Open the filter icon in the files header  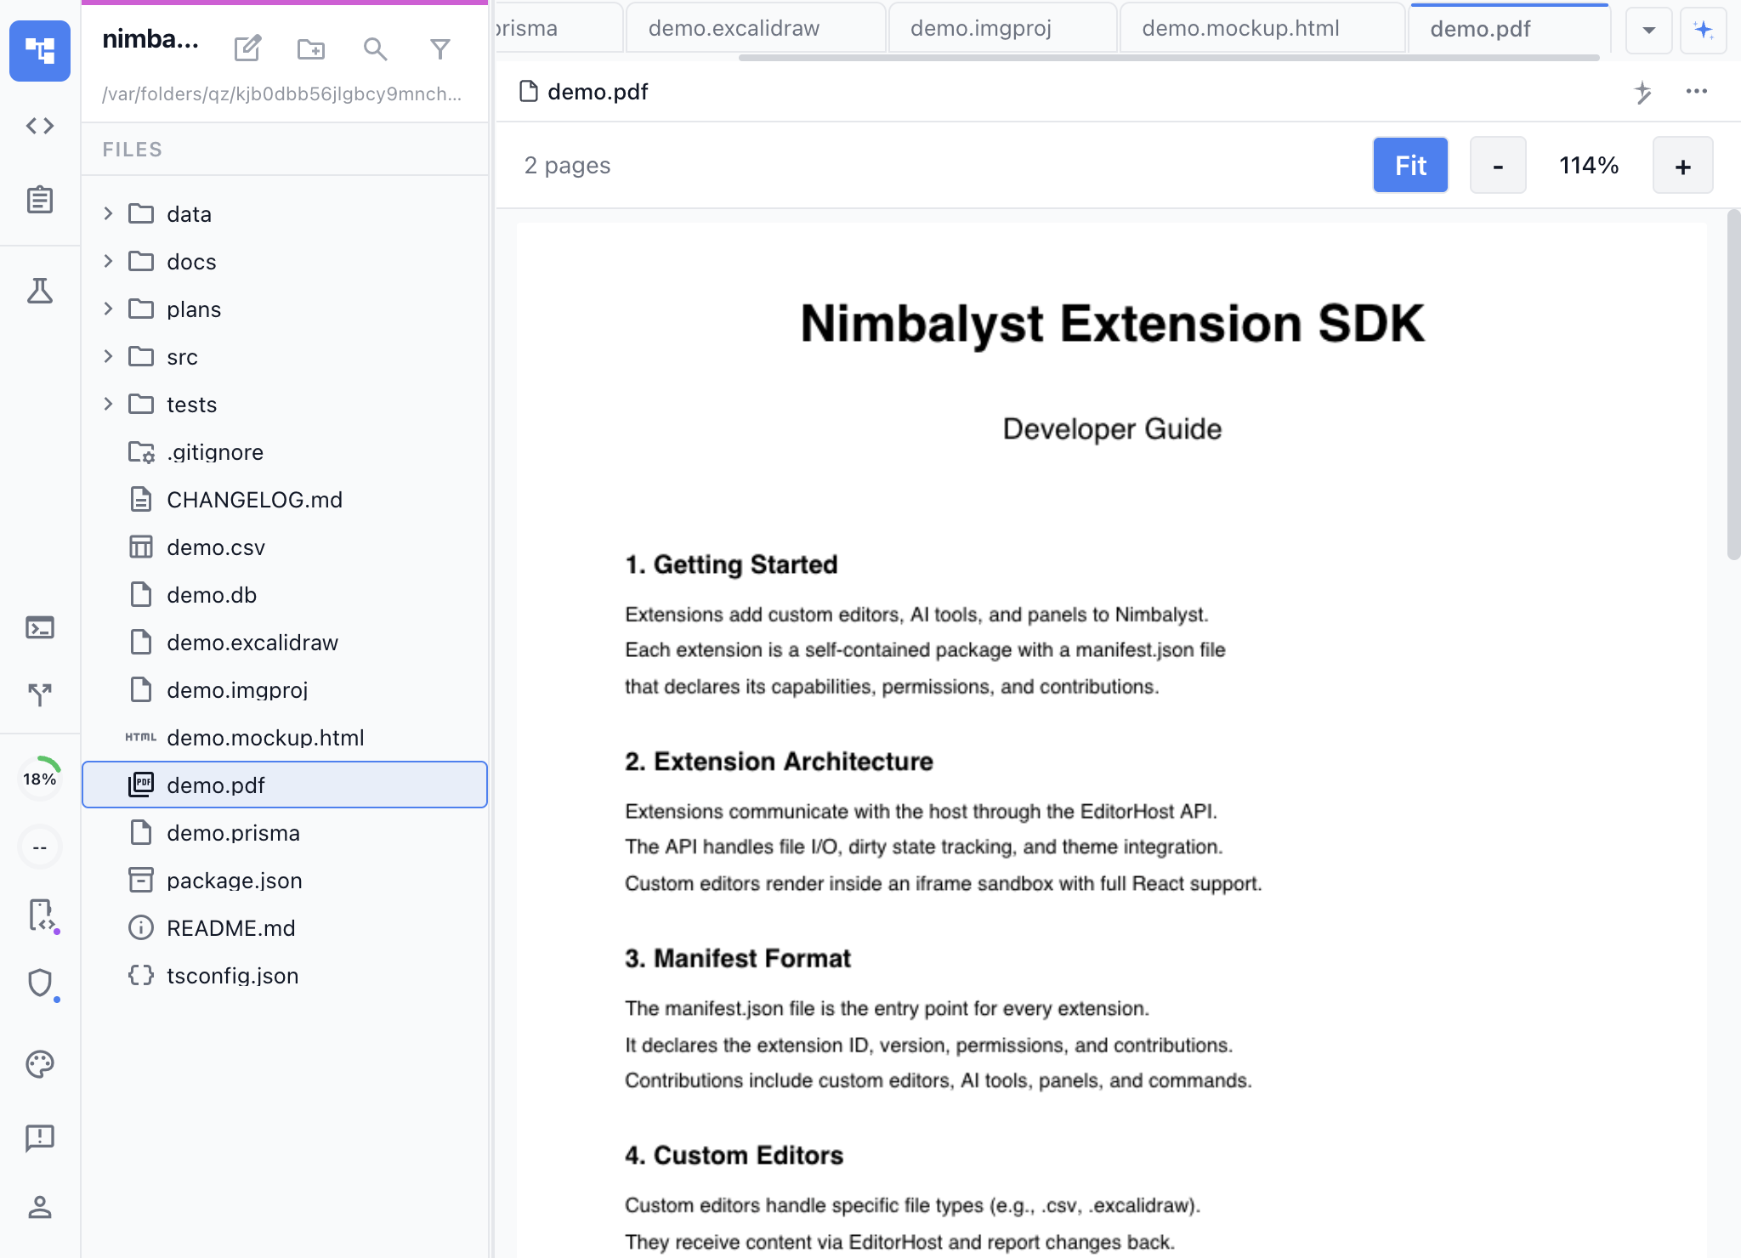point(440,49)
